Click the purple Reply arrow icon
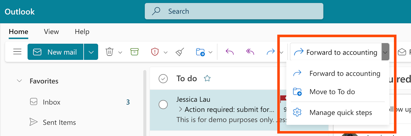This screenshot has width=411, height=136. point(230,52)
